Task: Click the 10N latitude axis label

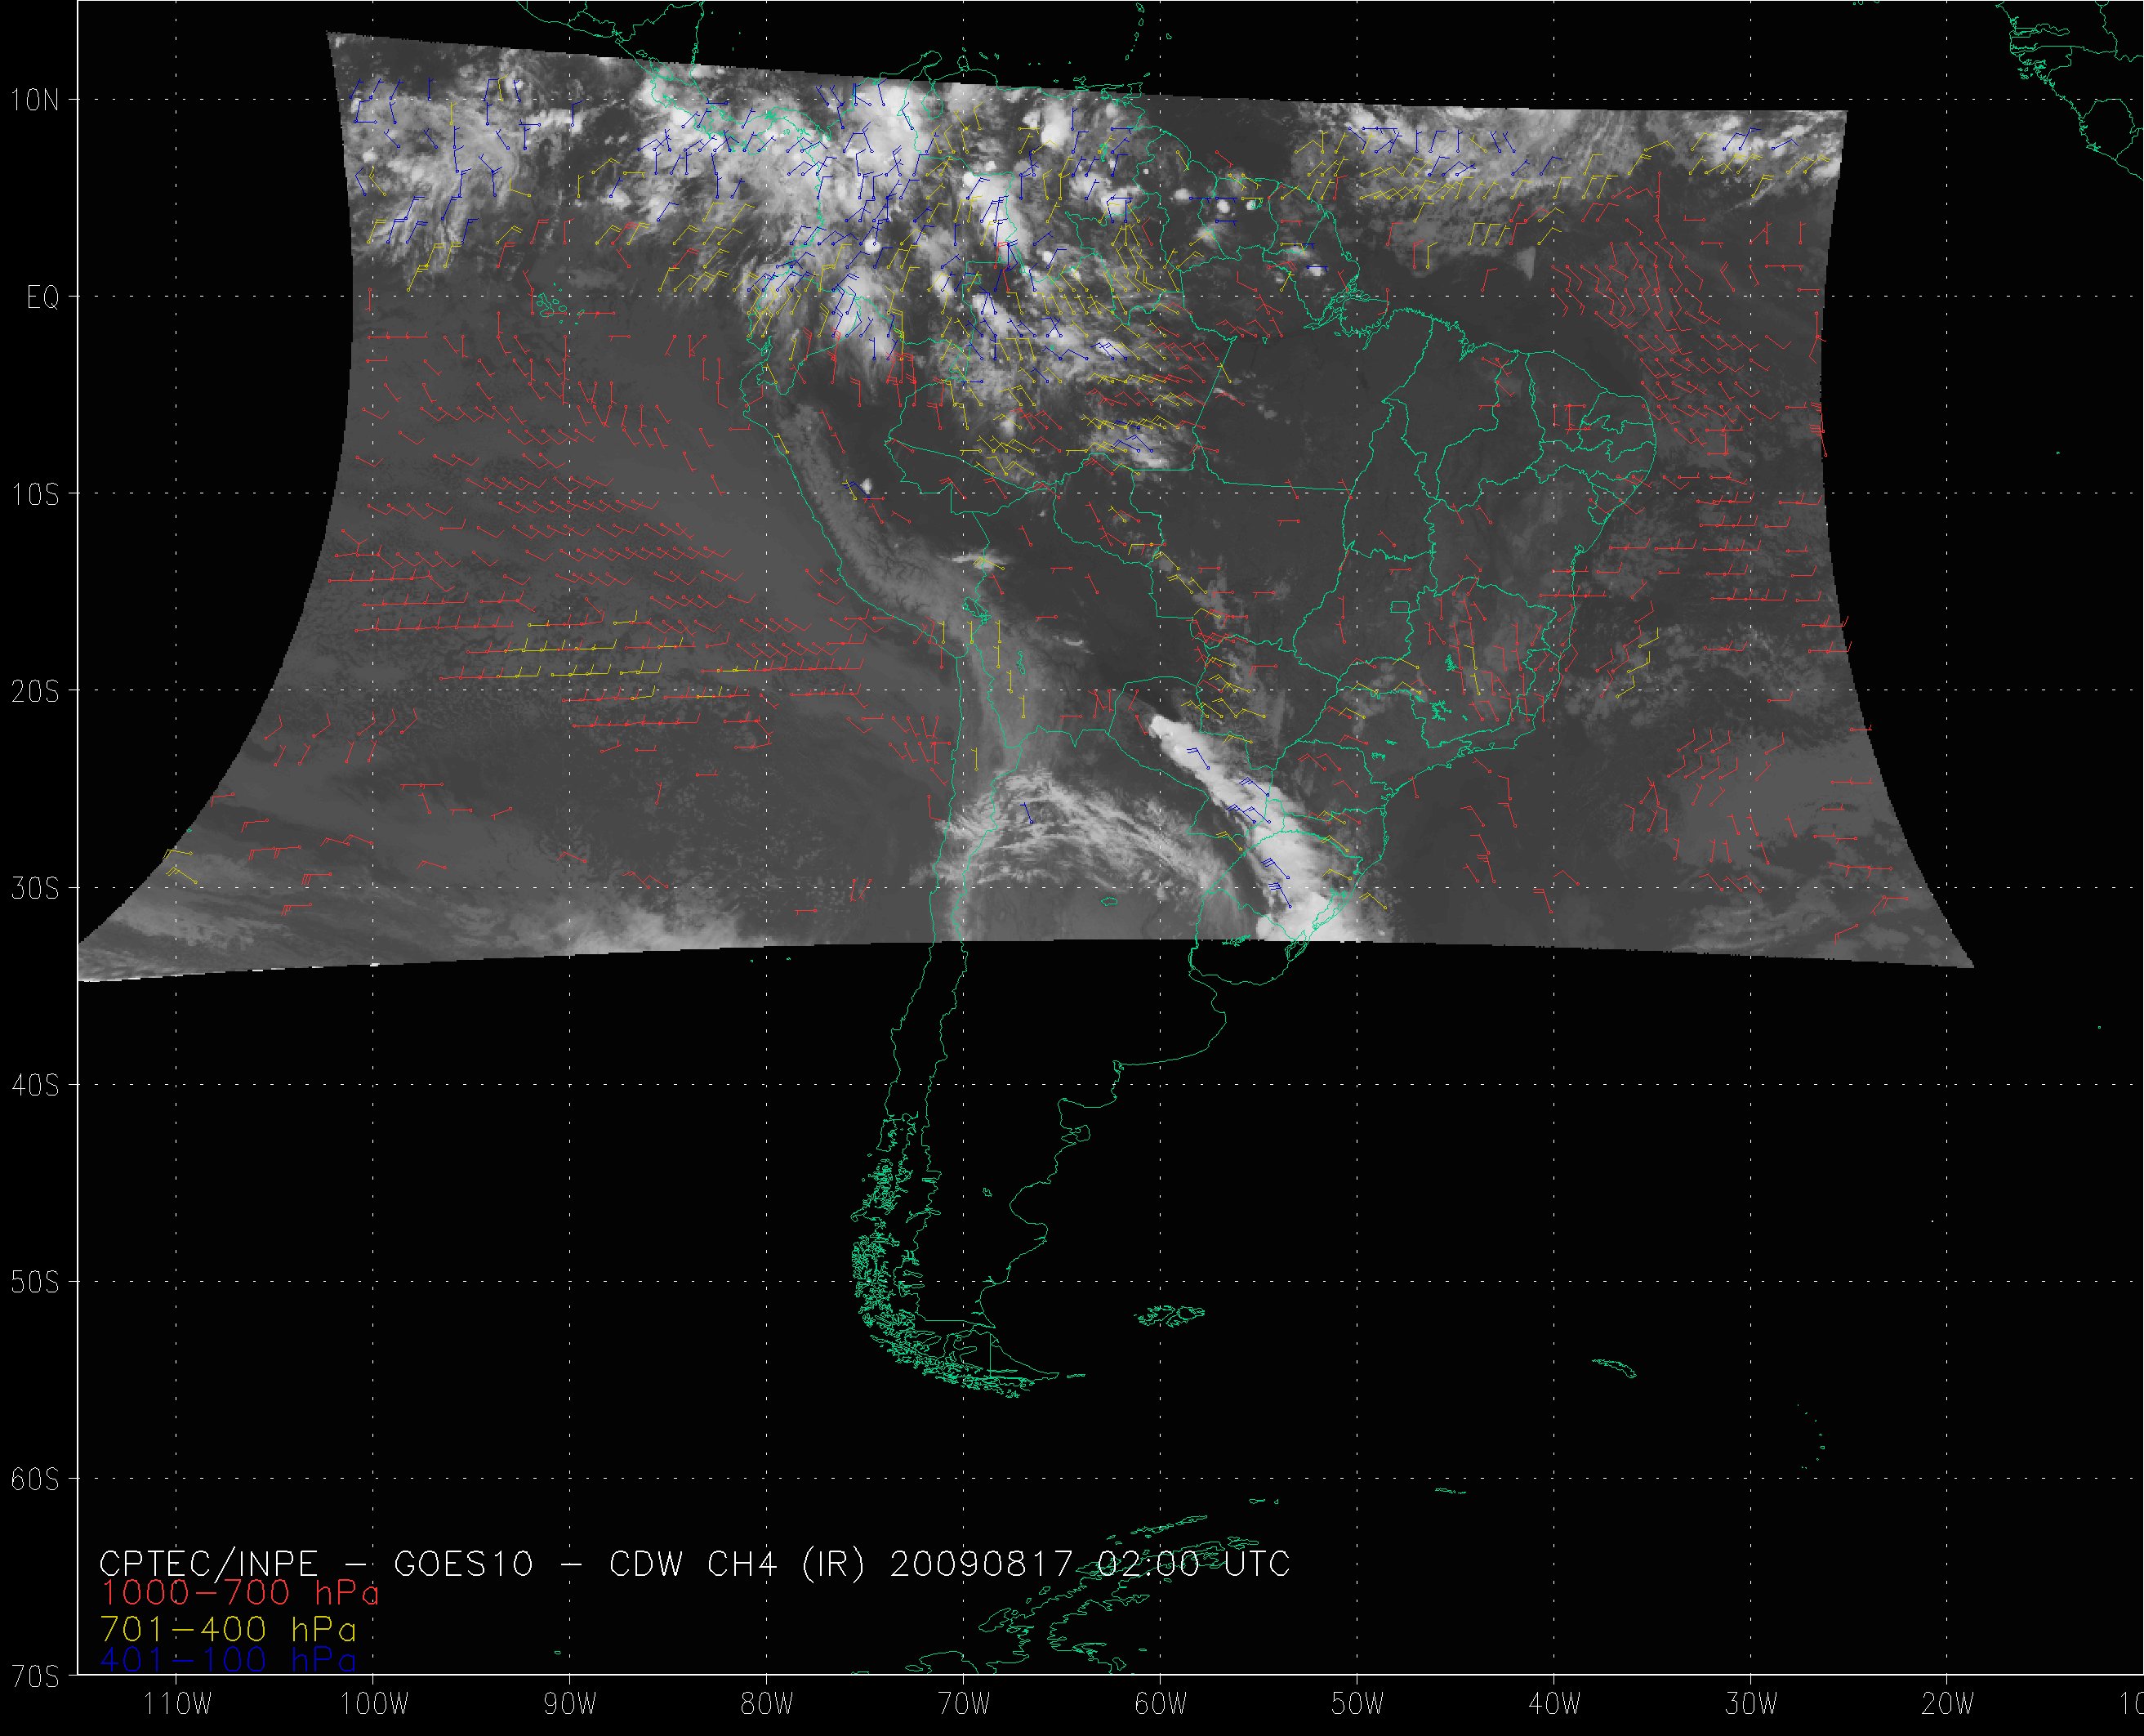Action: [36, 100]
